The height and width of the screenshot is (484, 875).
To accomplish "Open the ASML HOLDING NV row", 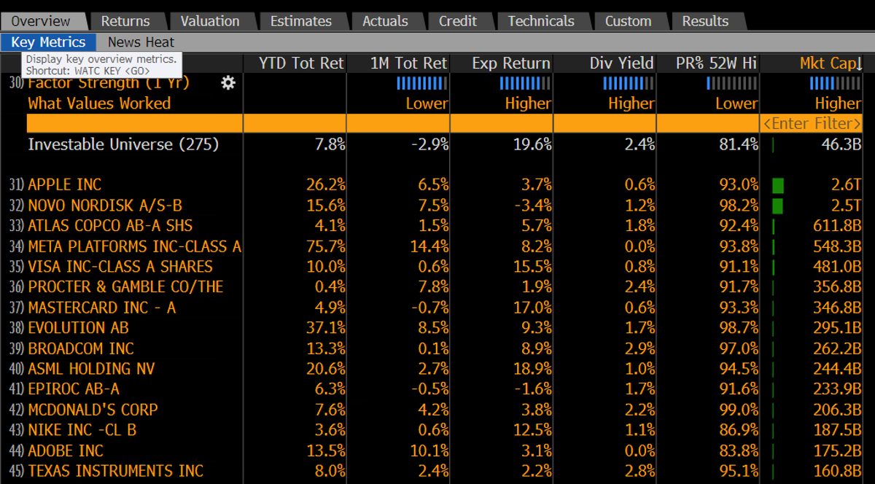I will point(91,369).
